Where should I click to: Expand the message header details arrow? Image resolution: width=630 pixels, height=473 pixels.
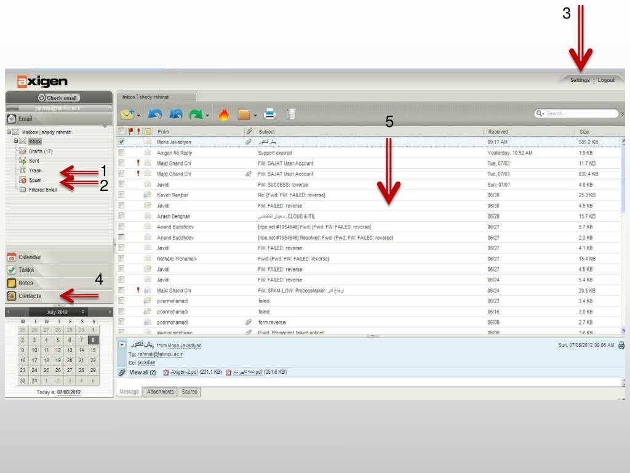122,345
